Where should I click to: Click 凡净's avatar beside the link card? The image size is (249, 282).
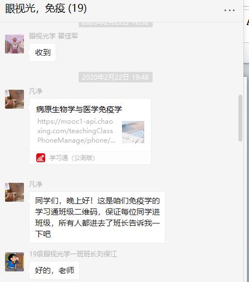click(14, 99)
